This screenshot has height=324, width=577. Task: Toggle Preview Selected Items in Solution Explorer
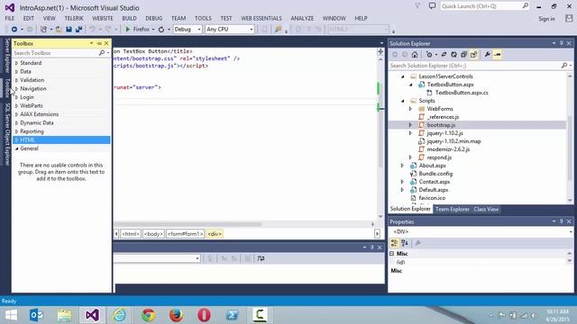tap(498, 54)
